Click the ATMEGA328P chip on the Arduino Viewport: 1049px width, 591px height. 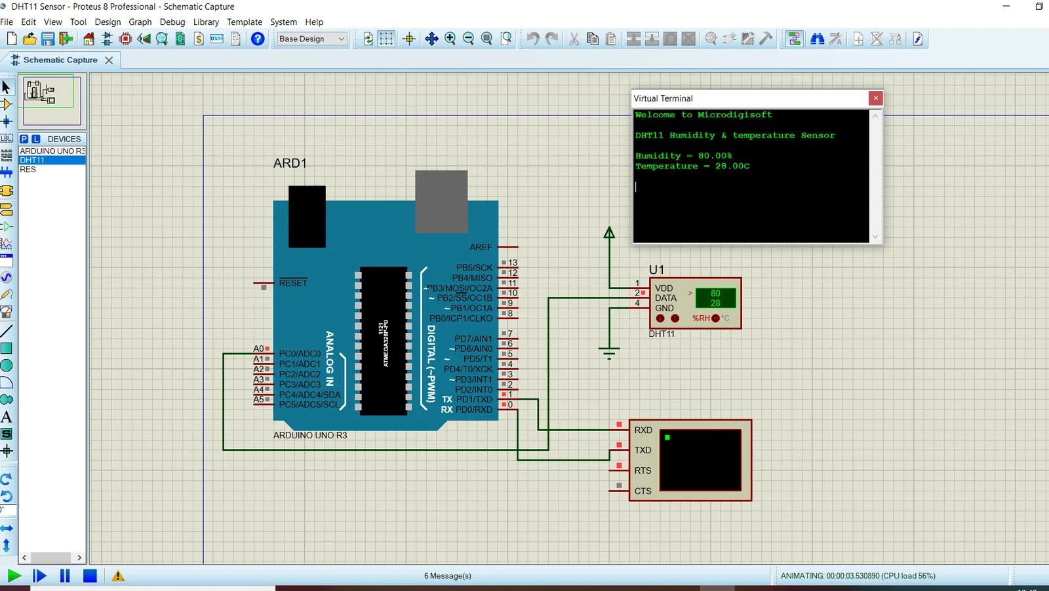384,341
